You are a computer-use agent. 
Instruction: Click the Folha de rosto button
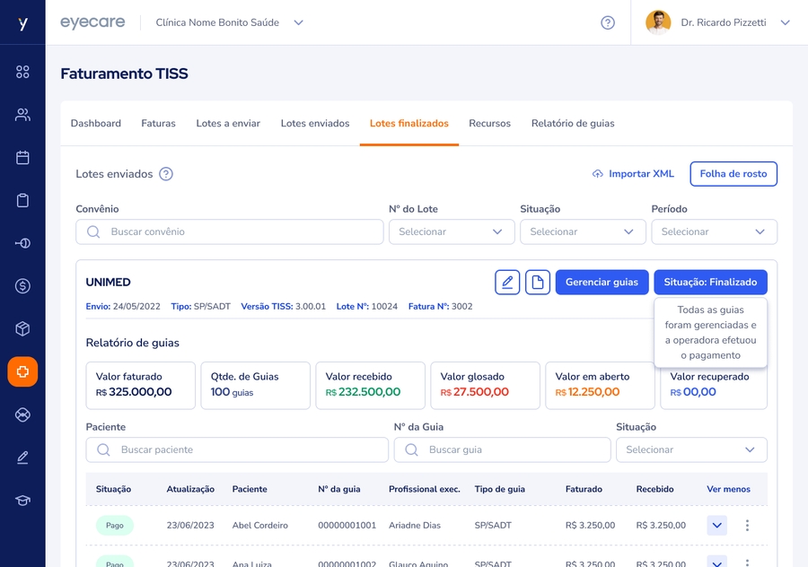(x=733, y=174)
